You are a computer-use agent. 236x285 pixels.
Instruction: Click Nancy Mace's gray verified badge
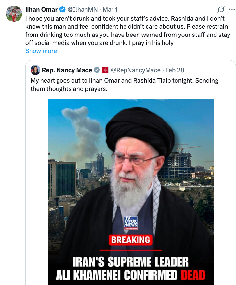(x=97, y=70)
